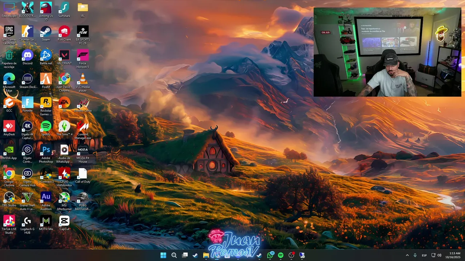Viewport: 465px width, 261px height.
Task: Open the volume control in system tray
Action: coord(439,255)
